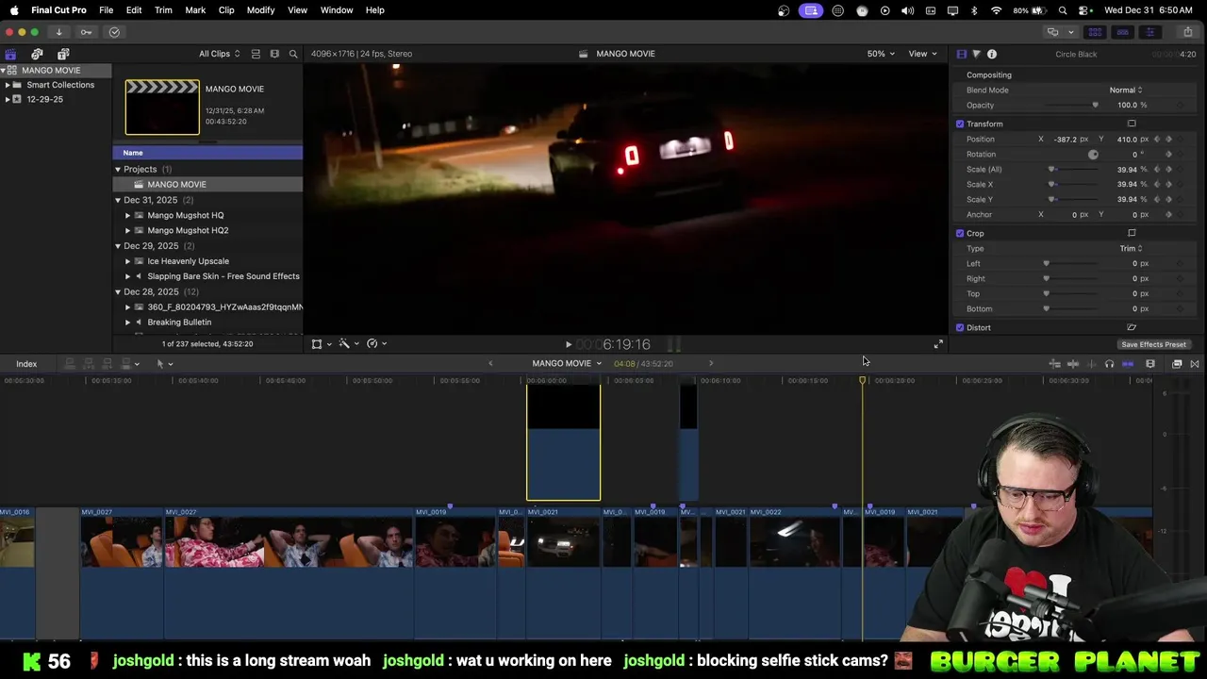Toggle the Crop checkbox
Image resolution: width=1207 pixels, height=679 pixels.
[960, 234]
